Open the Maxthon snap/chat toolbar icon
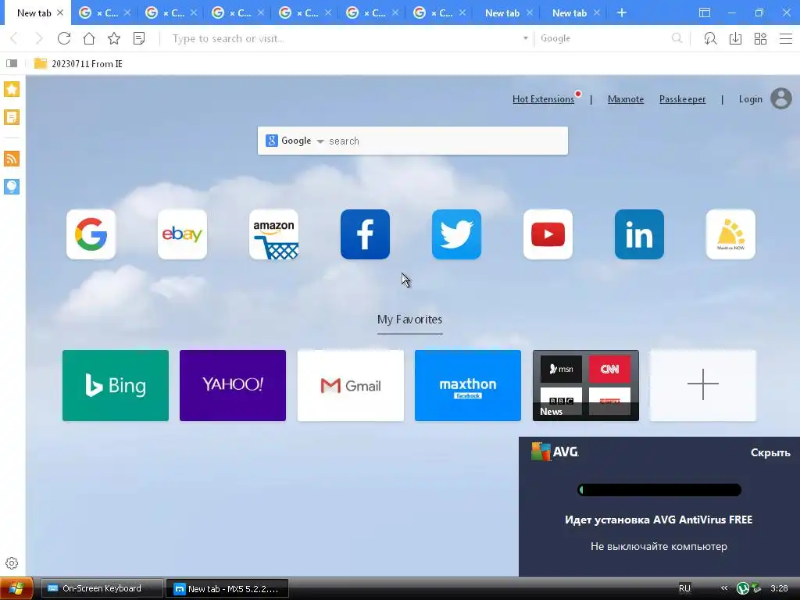Viewport: 800px width, 600px height. click(710, 38)
